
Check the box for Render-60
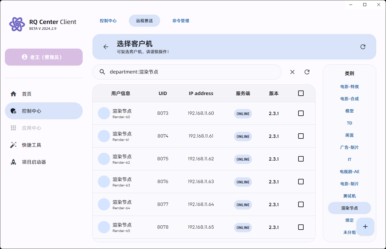coord(301,113)
